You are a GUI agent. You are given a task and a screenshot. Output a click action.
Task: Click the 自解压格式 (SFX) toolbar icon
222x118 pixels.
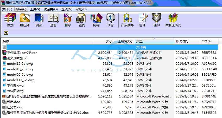[x=173, y=18]
